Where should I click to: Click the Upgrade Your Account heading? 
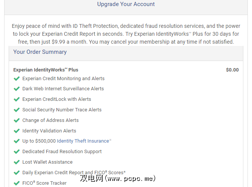click(126, 5)
